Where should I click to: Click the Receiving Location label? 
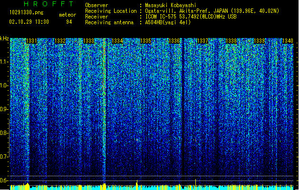pos(111,11)
